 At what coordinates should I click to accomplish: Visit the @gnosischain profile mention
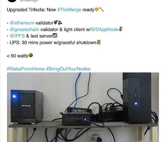pyautogui.click(x=24, y=30)
